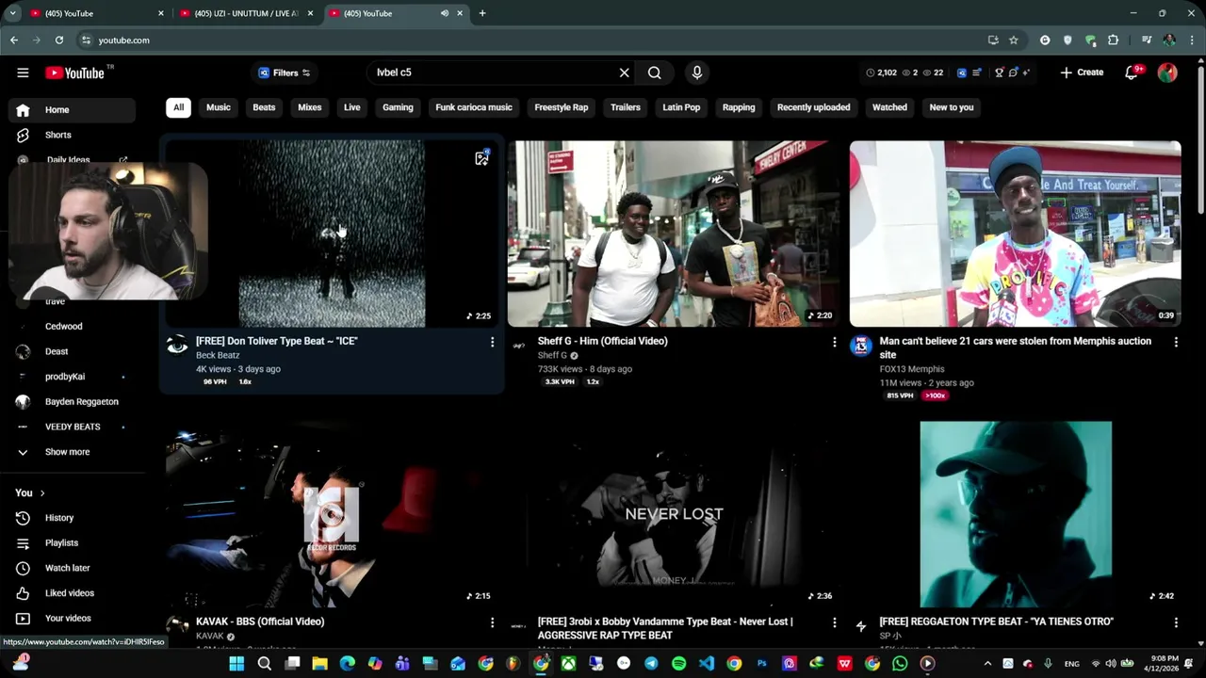Bookmark this page with the star
Image resolution: width=1206 pixels, height=678 pixels.
1014,40
